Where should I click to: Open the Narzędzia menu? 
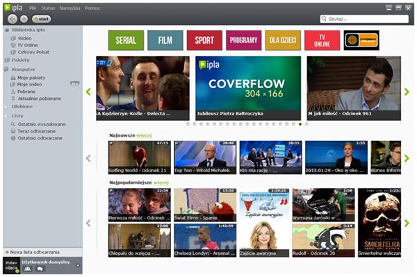tap(69, 8)
